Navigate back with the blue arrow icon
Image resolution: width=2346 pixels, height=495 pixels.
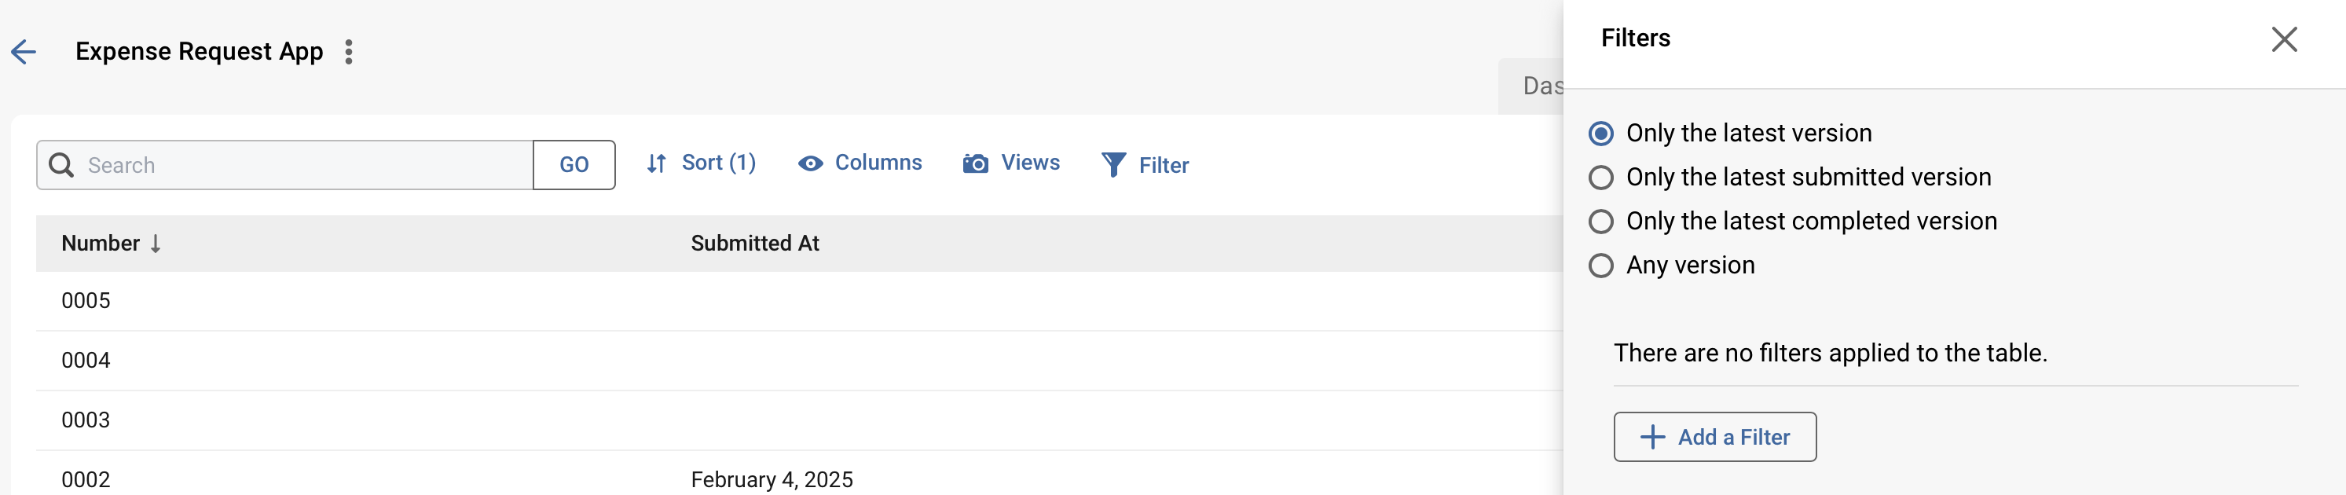pos(24,51)
